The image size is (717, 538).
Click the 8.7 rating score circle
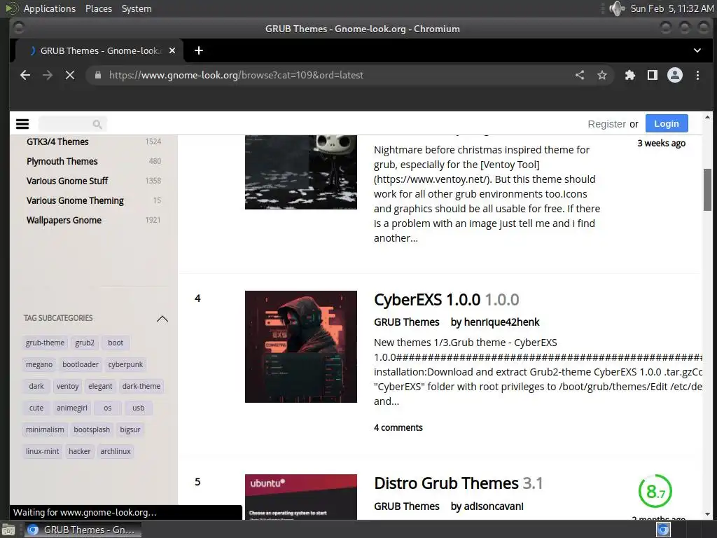[x=655, y=491]
